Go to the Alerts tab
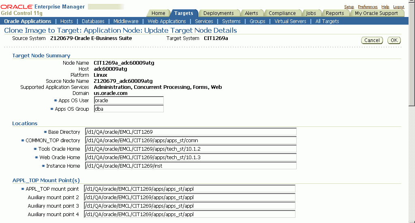415x223 pixels. click(251, 13)
